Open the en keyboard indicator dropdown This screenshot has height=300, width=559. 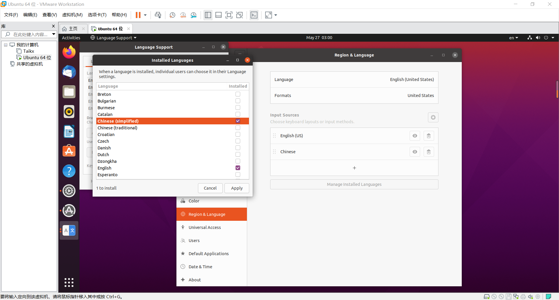[513, 38]
